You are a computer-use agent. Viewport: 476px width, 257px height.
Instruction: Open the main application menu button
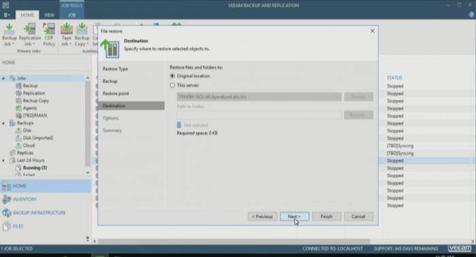pos(6,15)
